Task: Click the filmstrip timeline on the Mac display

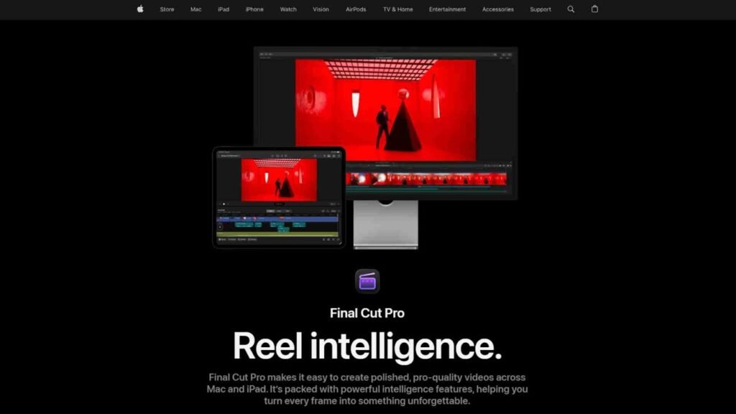Action: [427, 178]
